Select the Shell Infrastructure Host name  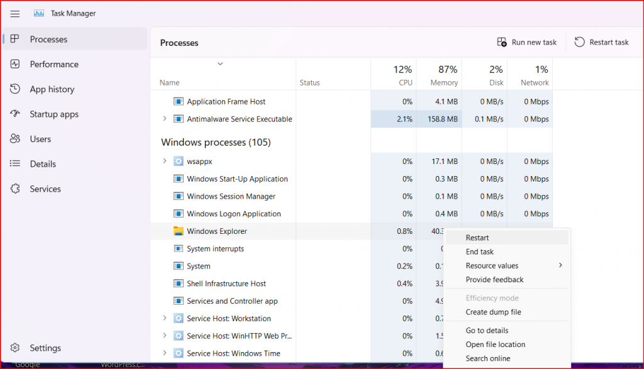(226, 284)
